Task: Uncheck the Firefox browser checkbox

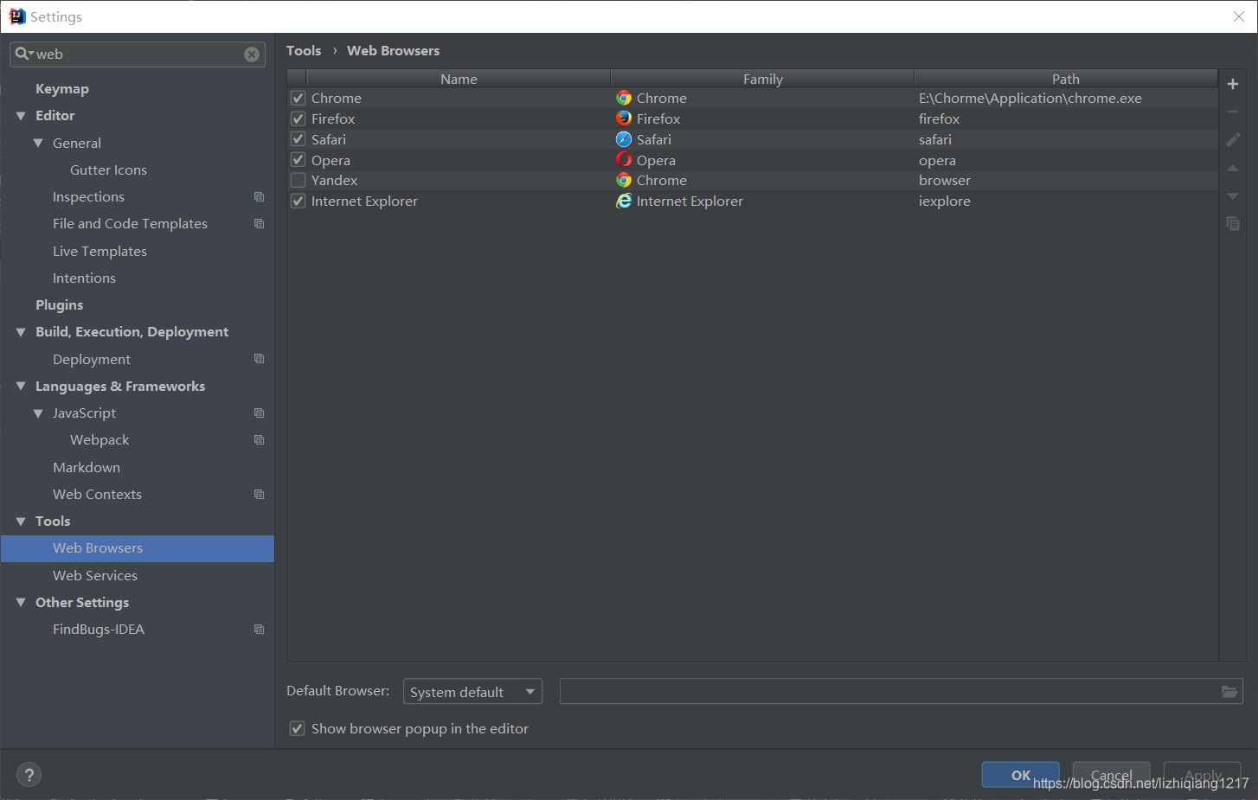Action: pos(298,118)
